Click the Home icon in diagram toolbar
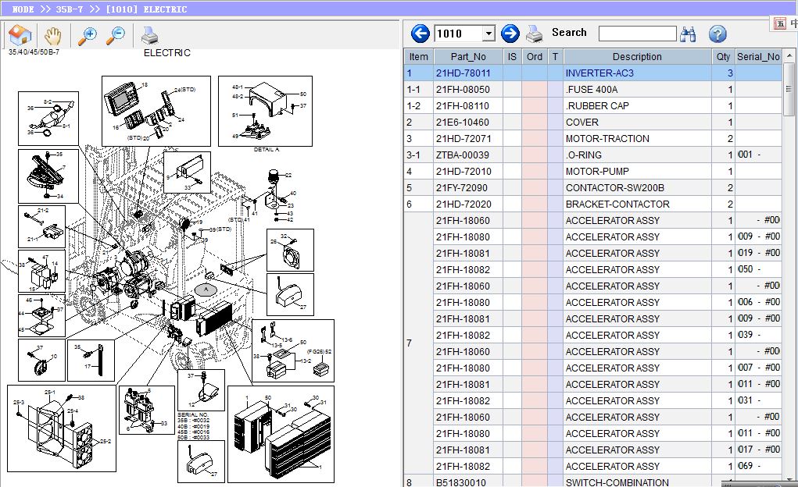The width and height of the screenshot is (798, 487). tap(19, 35)
